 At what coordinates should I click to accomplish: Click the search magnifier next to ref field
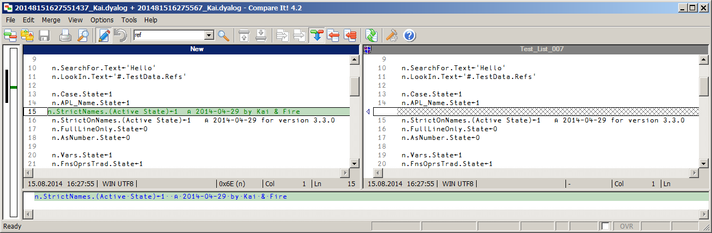click(x=224, y=36)
